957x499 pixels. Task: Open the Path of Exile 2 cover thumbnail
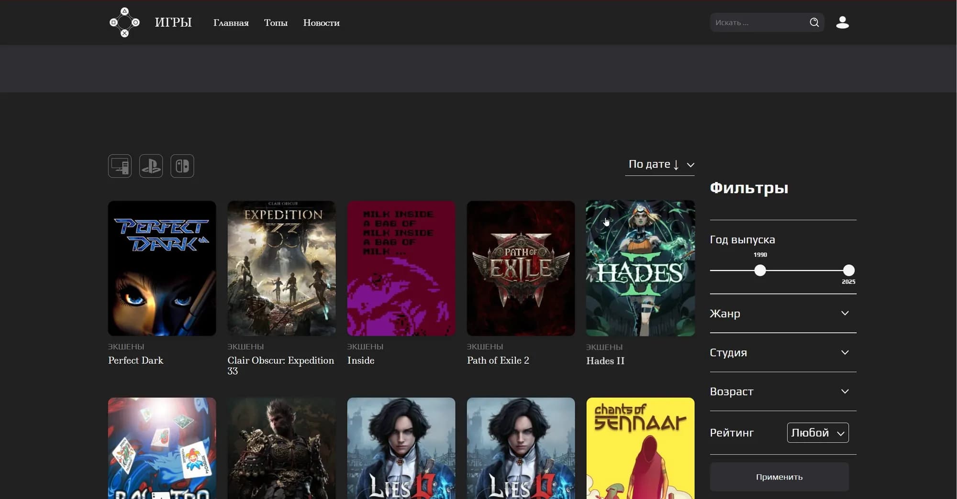click(521, 268)
